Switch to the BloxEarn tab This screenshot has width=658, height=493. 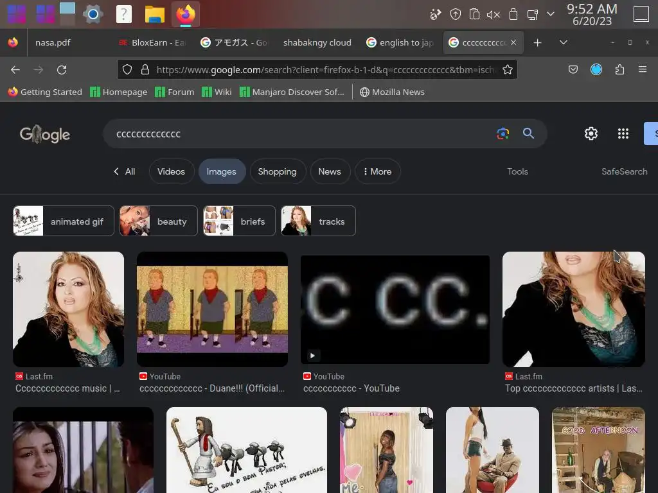click(x=153, y=42)
